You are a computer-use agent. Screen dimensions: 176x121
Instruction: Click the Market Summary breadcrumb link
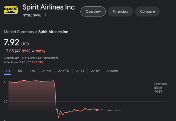(19, 32)
